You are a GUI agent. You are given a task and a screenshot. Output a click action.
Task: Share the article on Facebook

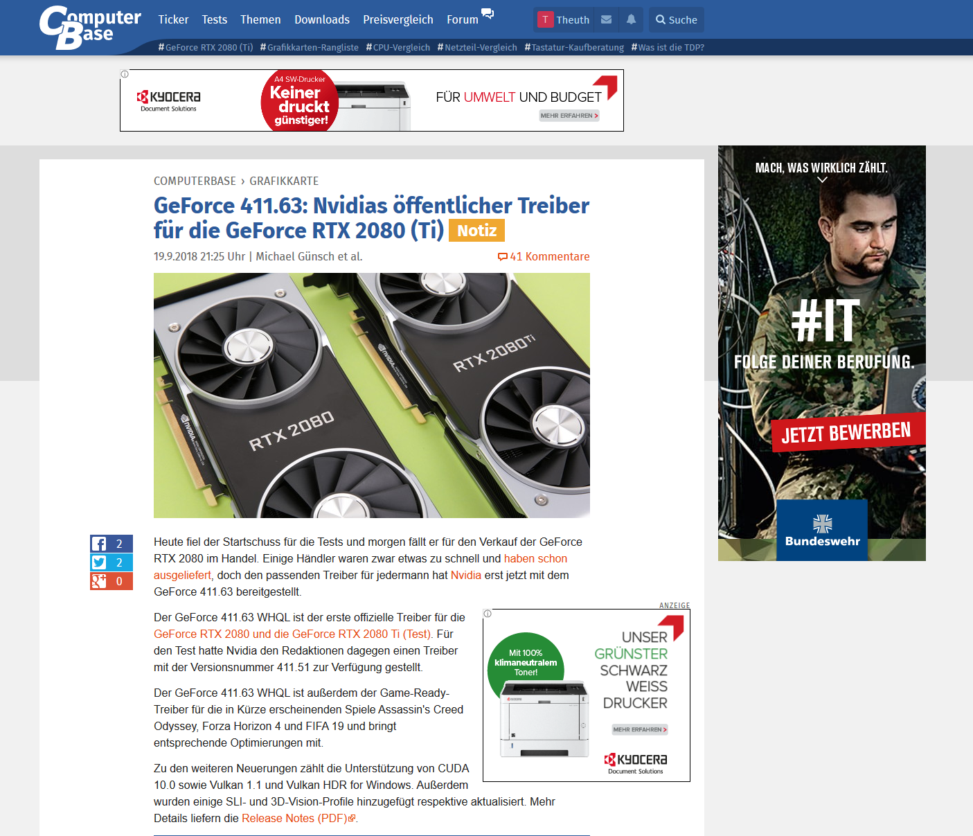point(111,544)
